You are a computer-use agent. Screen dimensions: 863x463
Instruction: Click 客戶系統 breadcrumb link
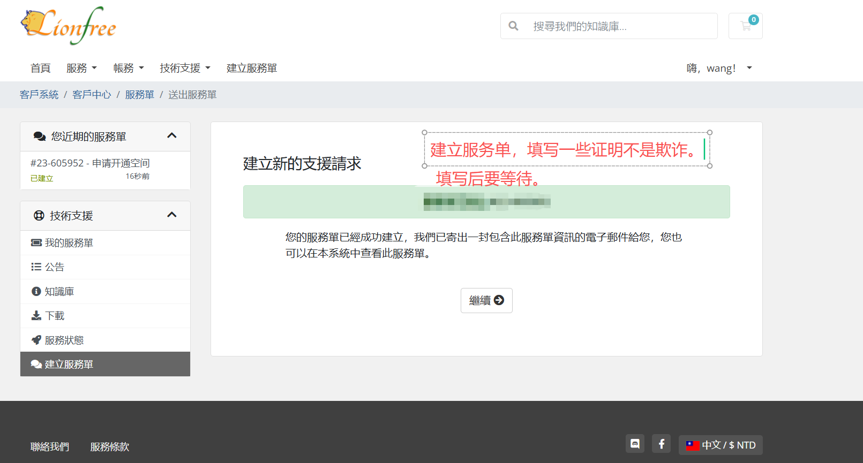[39, 95]
